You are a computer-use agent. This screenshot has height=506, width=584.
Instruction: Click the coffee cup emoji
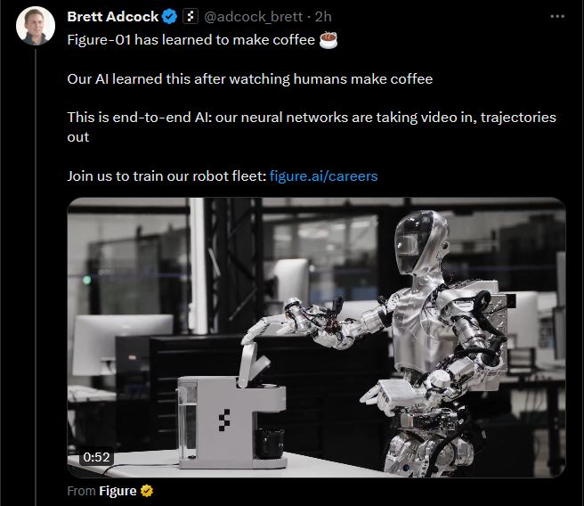[328, 40]
